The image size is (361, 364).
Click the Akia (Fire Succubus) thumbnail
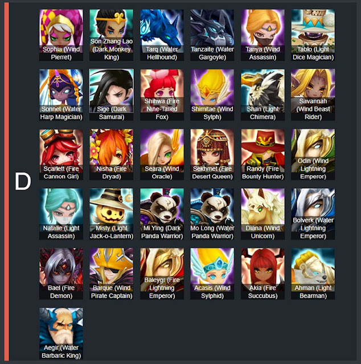coord(262,274)
